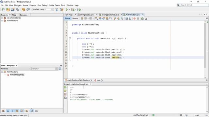Open the Members dropdown in Navigator
The width and height of the screenshot is (209, 117).
[x=16, y=69]
